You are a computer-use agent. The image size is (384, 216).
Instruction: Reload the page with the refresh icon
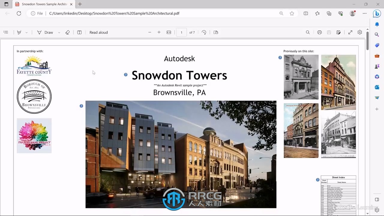(x=19, y=13)
